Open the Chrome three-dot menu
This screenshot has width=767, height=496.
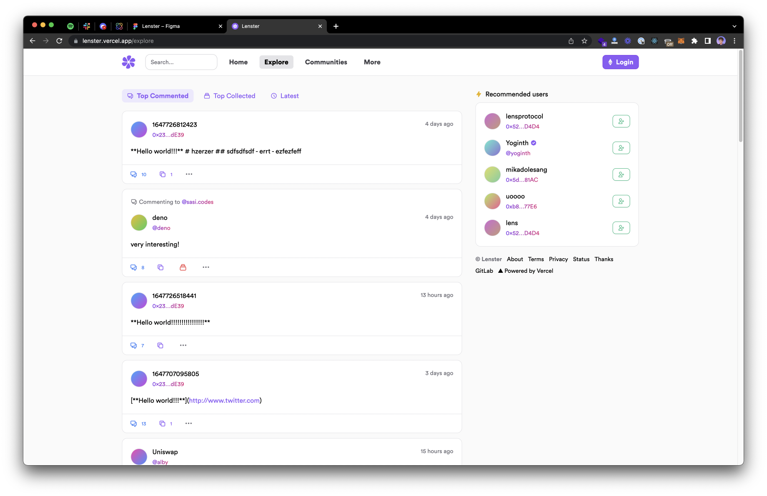click(734, 41)
